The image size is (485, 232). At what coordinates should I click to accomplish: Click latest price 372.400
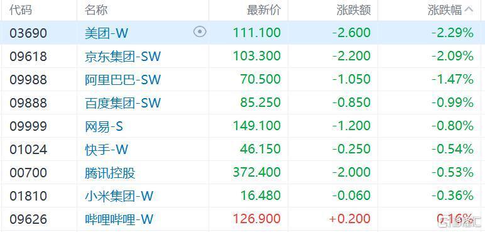coord(257,172)
